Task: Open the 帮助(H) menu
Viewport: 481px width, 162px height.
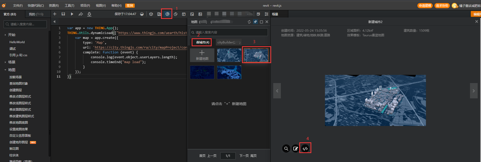Action: (x=116, y=6)
